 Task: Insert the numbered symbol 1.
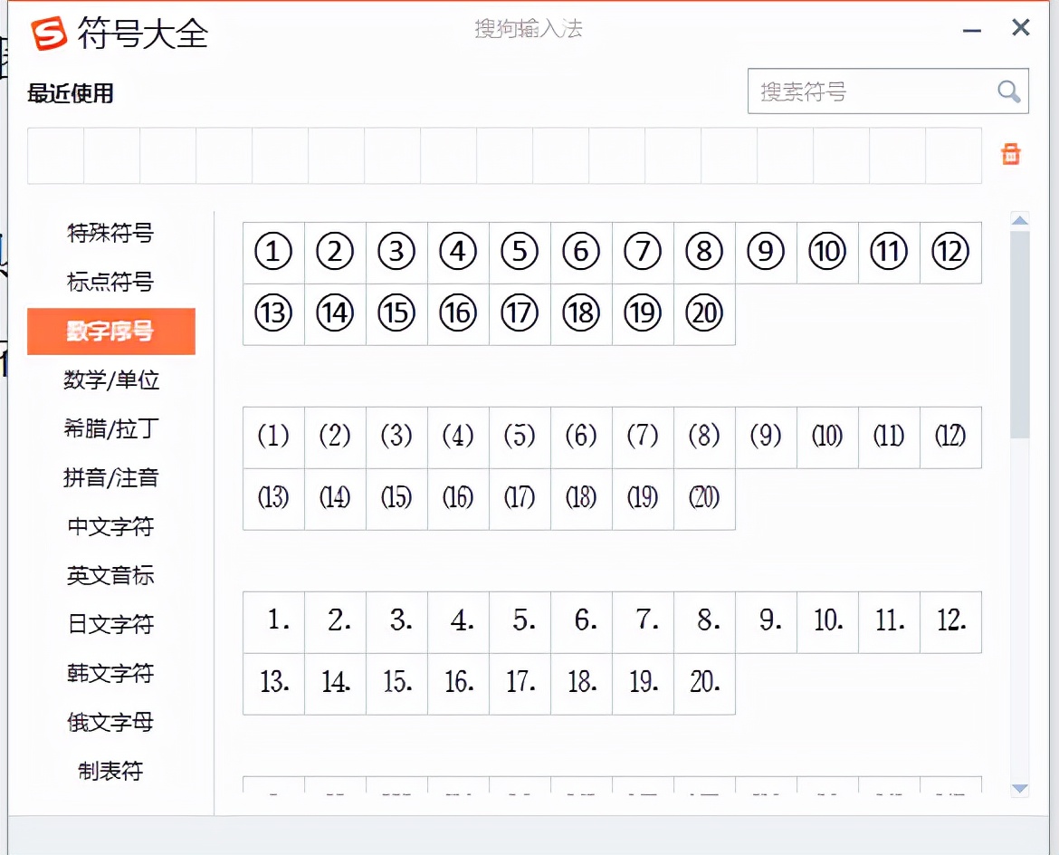(x=272, y=621)
